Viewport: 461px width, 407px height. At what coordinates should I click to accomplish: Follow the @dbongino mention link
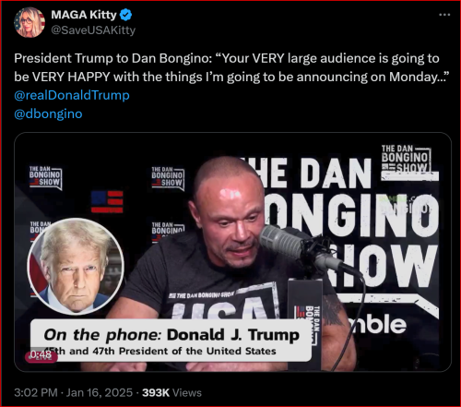pyautogui.click(x=48, y=114)
